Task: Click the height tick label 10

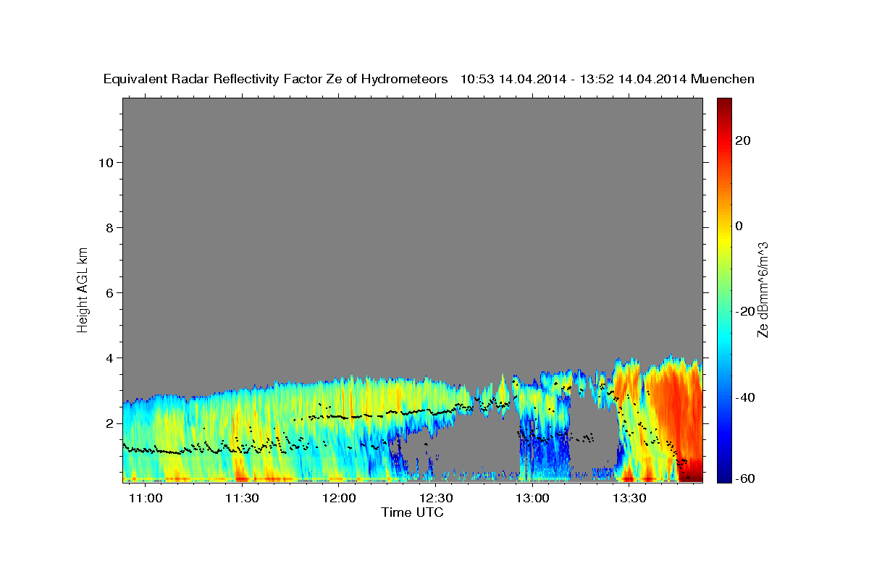Action: (105, 162)
